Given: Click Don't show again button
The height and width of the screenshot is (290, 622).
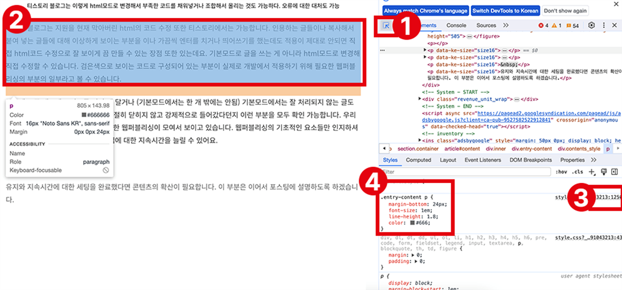Looking at the screenshot, I should point(566,10).
